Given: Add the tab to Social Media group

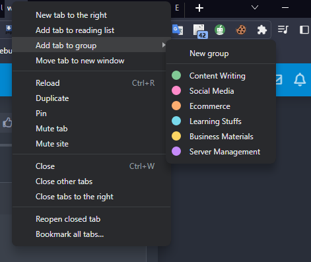Looking at the screenshot, I should pos(221,91).
